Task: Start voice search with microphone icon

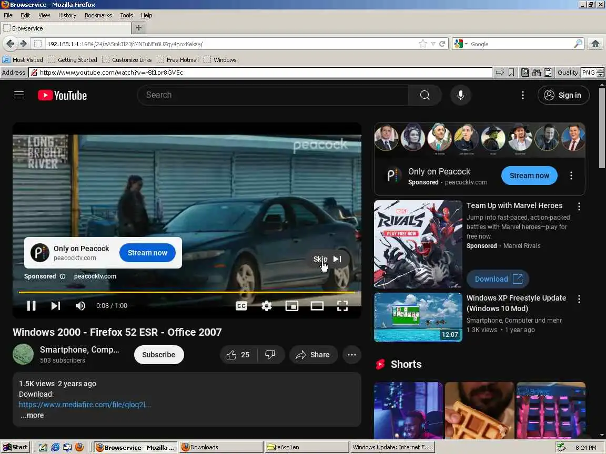Action: [460, 95]
